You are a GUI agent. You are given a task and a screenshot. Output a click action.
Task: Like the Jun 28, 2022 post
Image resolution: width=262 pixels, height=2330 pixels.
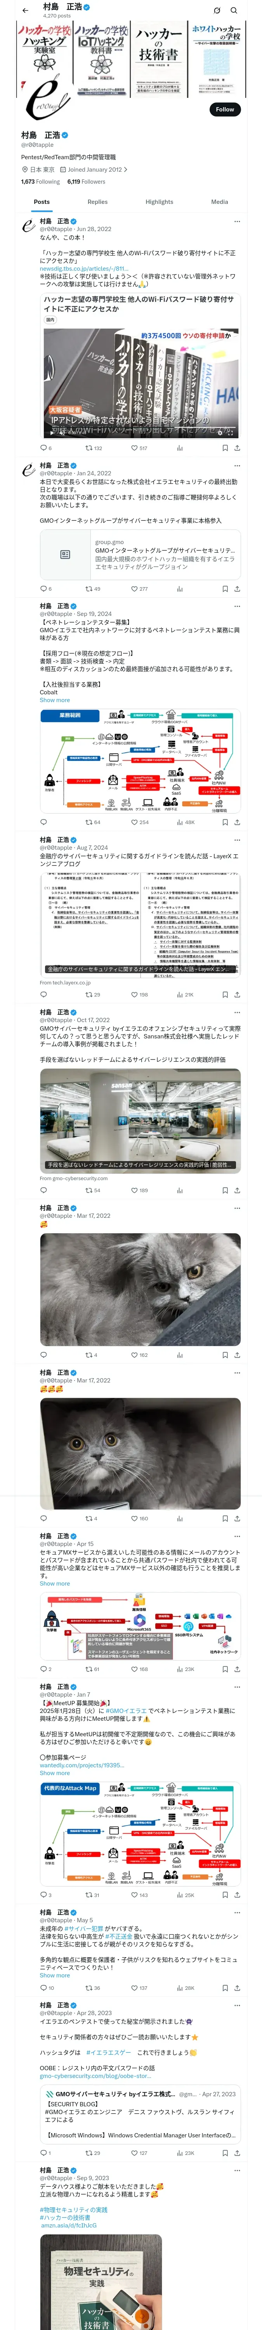click(x=138, y=448)
